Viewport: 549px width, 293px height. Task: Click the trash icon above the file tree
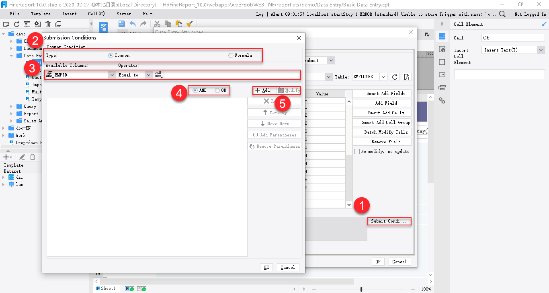click(x=48, y=24)
